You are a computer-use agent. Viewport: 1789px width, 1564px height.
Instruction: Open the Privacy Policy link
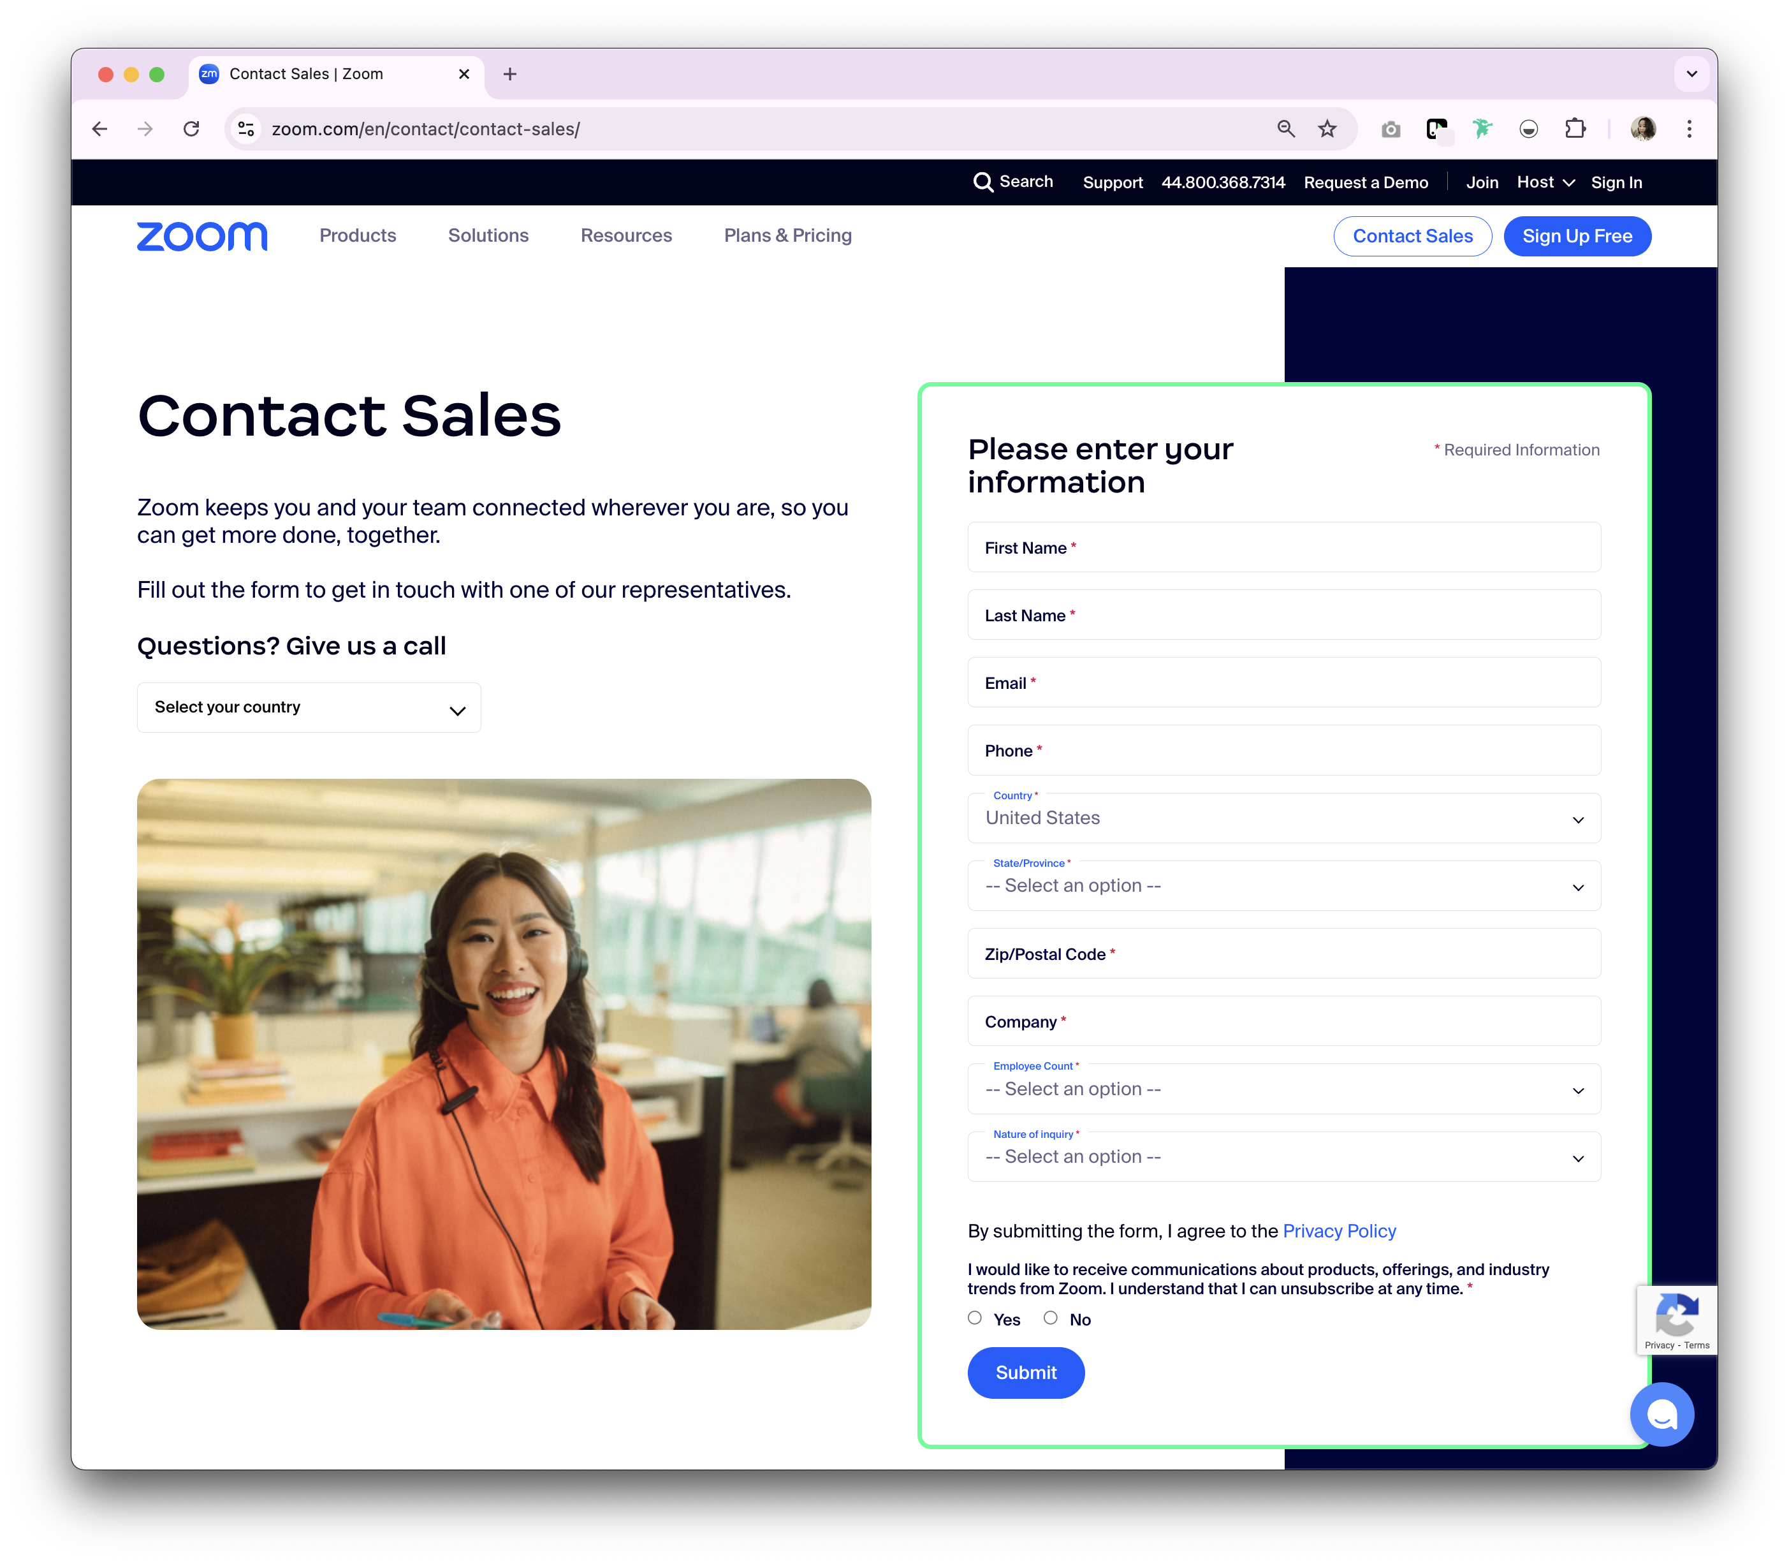point(1339,1230)
